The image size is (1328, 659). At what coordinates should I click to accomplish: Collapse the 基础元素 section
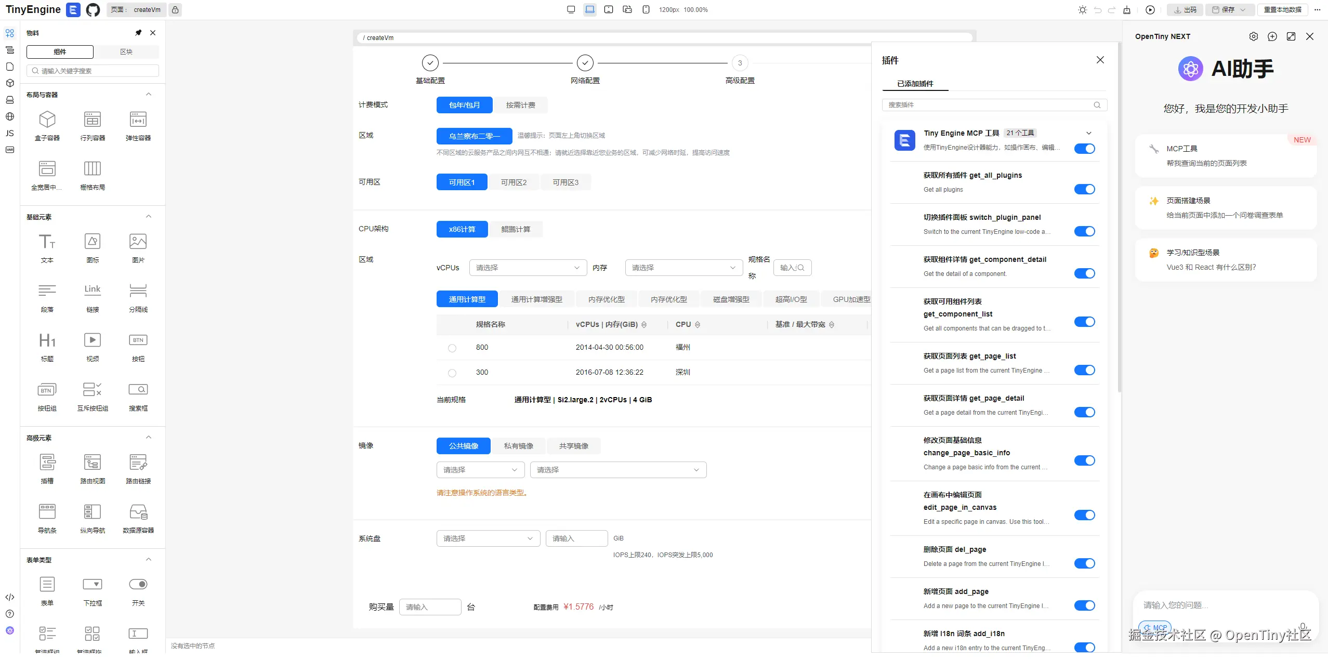click(x=149, y=217)
